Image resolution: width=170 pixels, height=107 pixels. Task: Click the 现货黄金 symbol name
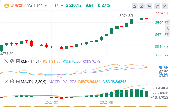[18, 5]
